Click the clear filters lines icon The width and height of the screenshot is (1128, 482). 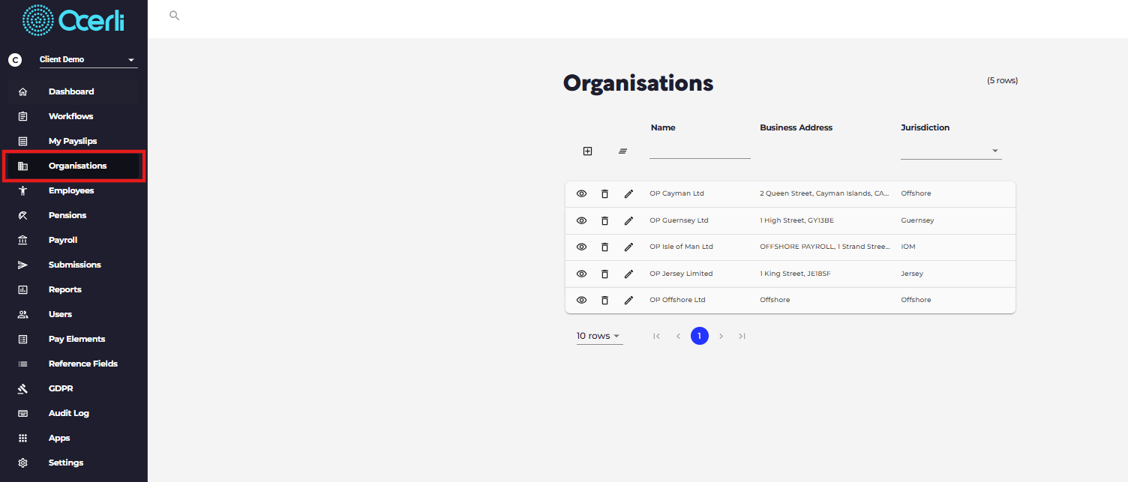[622, 151]
